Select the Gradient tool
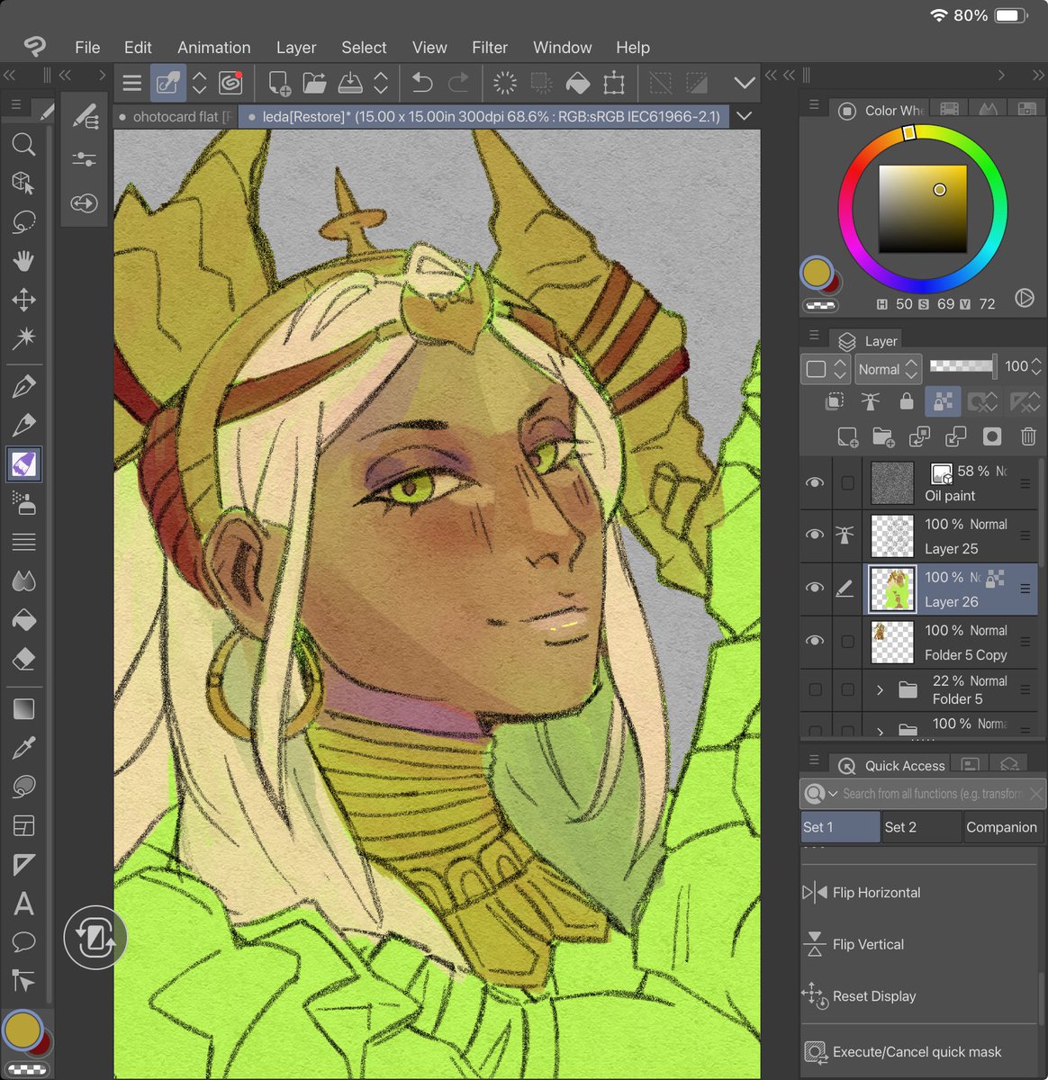1048x1080 pixels. coord(23,709)
